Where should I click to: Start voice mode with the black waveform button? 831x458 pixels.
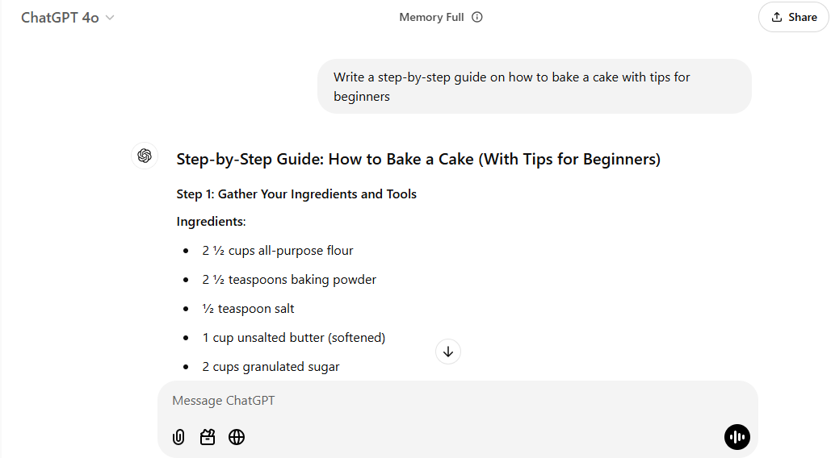tap(737, 437)
